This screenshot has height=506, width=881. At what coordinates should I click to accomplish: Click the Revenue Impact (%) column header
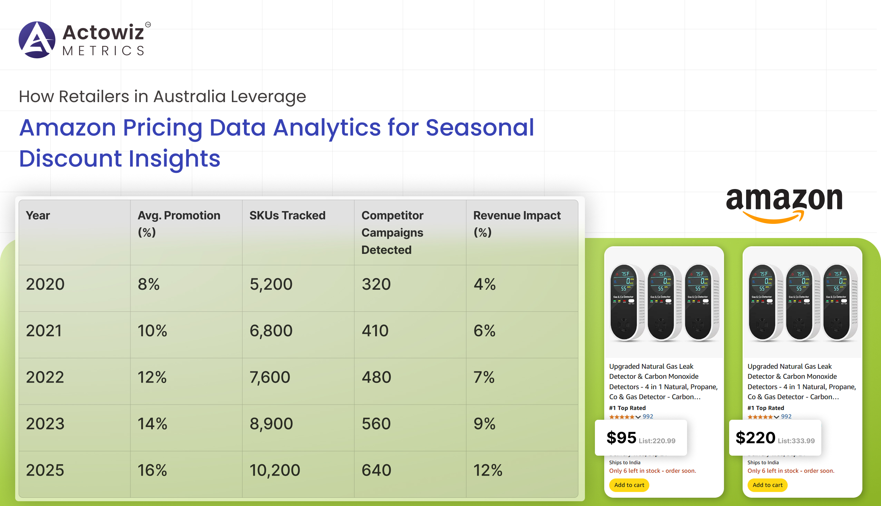(x=517, y=224)
